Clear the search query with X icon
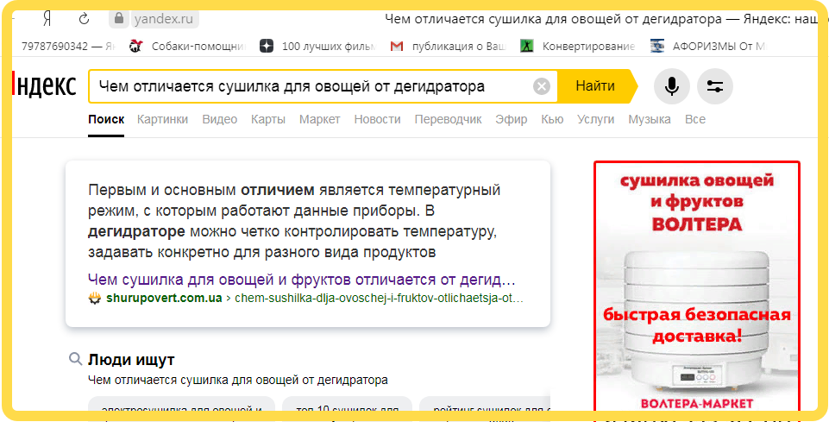Image resolution: width=829 pixels, height=422 pixels. point(542,86)
